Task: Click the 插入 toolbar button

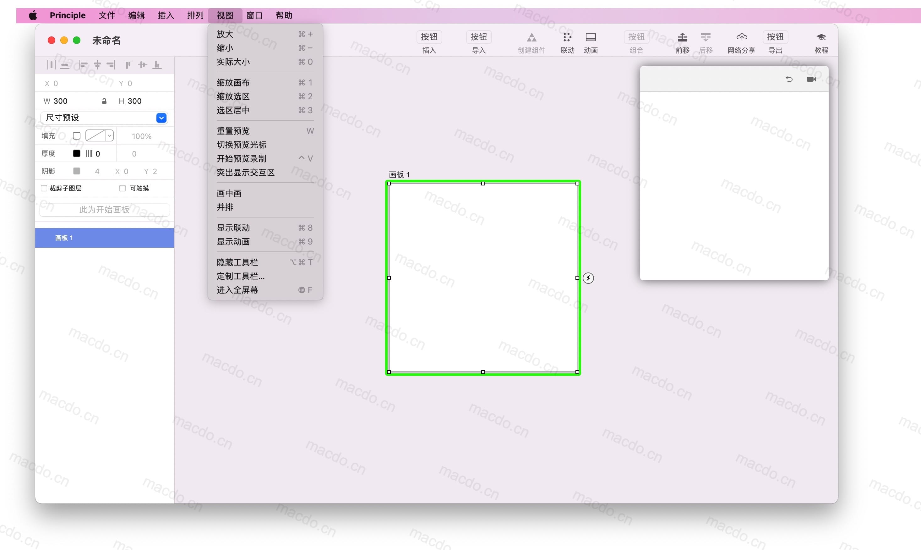Action: 429,37
